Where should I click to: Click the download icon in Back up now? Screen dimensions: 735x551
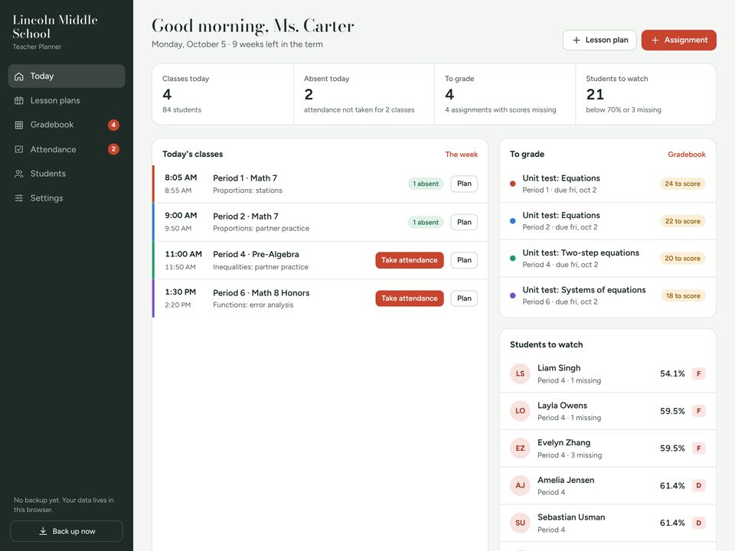[x=43, y=531]
